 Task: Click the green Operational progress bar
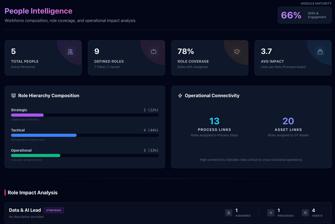point(36,155)
